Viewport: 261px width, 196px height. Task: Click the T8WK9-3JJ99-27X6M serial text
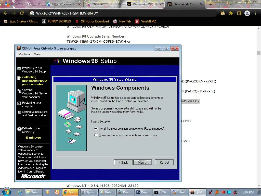[x=99, y=42]
